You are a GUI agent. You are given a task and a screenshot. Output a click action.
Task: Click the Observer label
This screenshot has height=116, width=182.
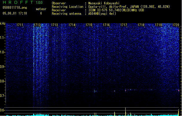(59, 3)
